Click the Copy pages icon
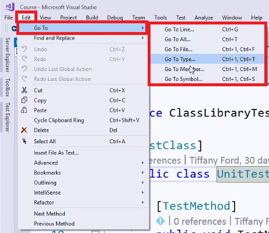 pyautogui.click(x=25, y=100)
